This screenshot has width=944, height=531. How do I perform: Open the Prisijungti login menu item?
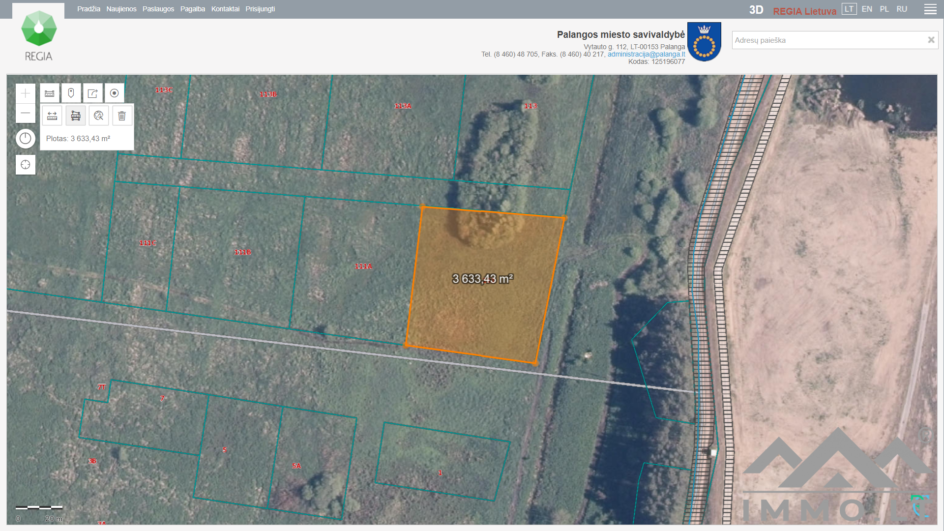(260, 9)
